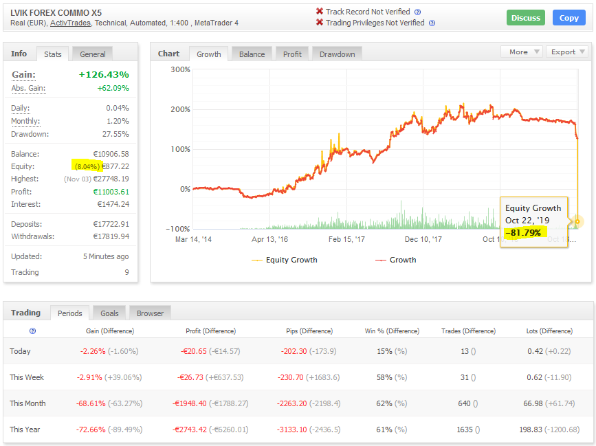Open the Profit chart tab
The width and height of the screenshot is (596, 446).
pos(292,54)
